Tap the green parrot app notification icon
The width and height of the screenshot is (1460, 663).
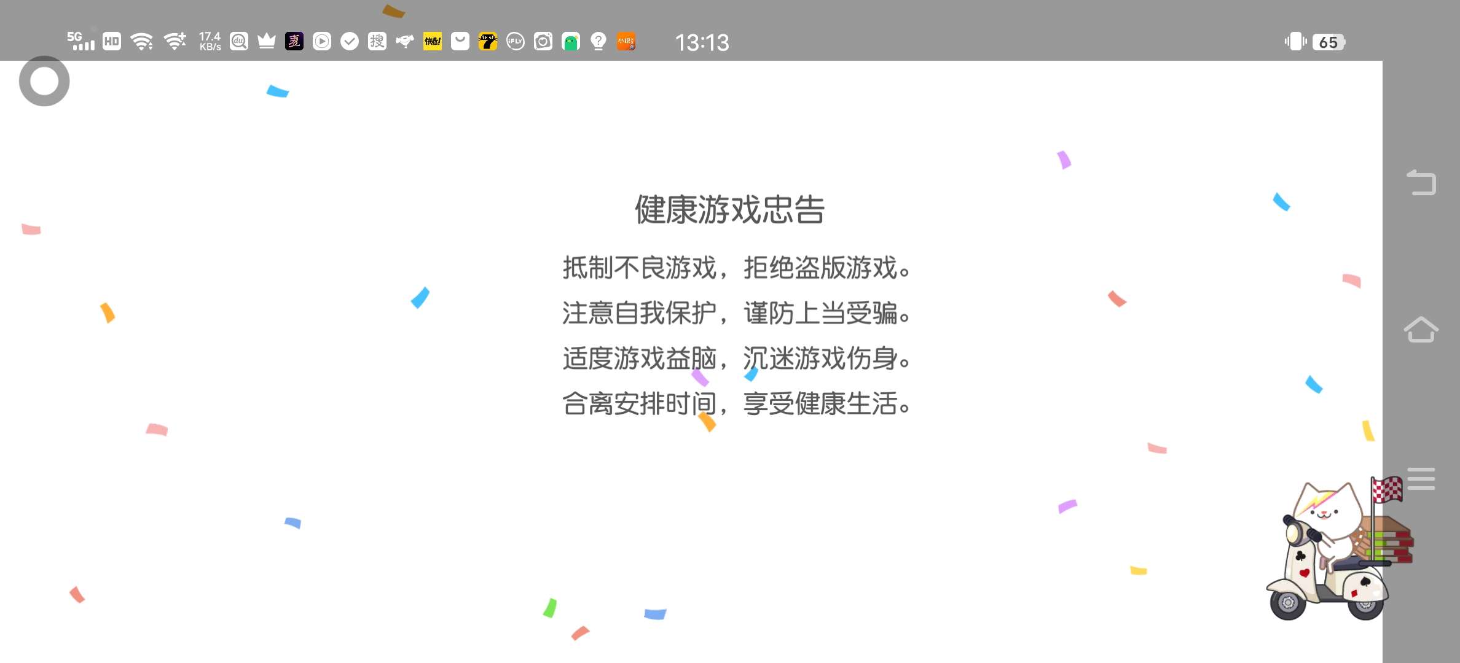pyautogui.click(x=571, y=42)
